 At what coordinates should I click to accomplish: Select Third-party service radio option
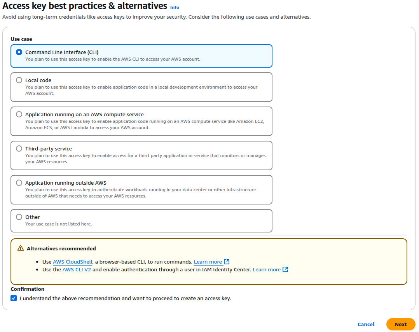(x=19, y=149)
